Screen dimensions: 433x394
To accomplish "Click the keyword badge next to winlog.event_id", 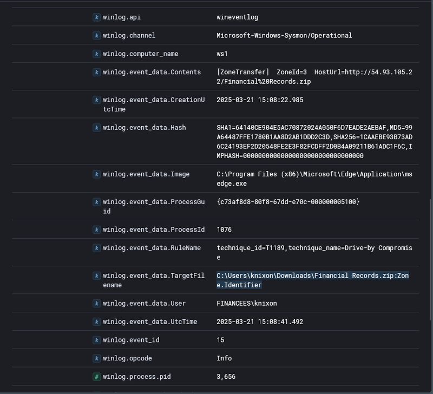I will (x=96, y=340).
